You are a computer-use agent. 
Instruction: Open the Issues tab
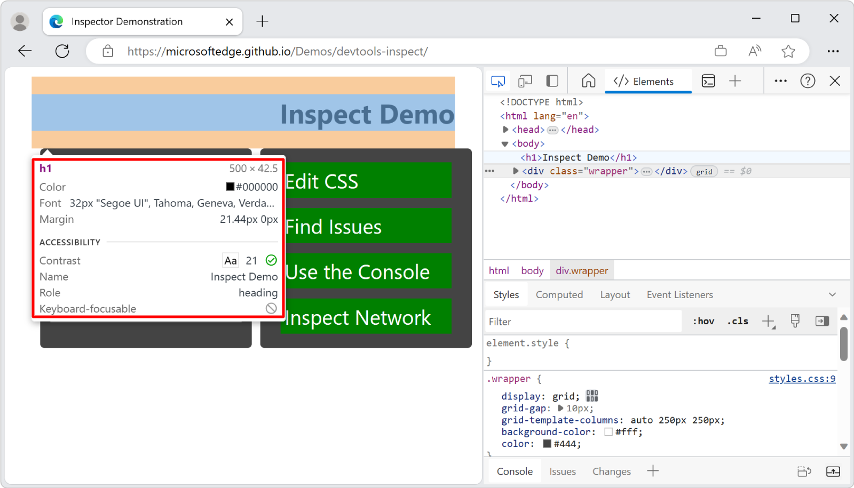pyautogui.click(x=562, y=471)
